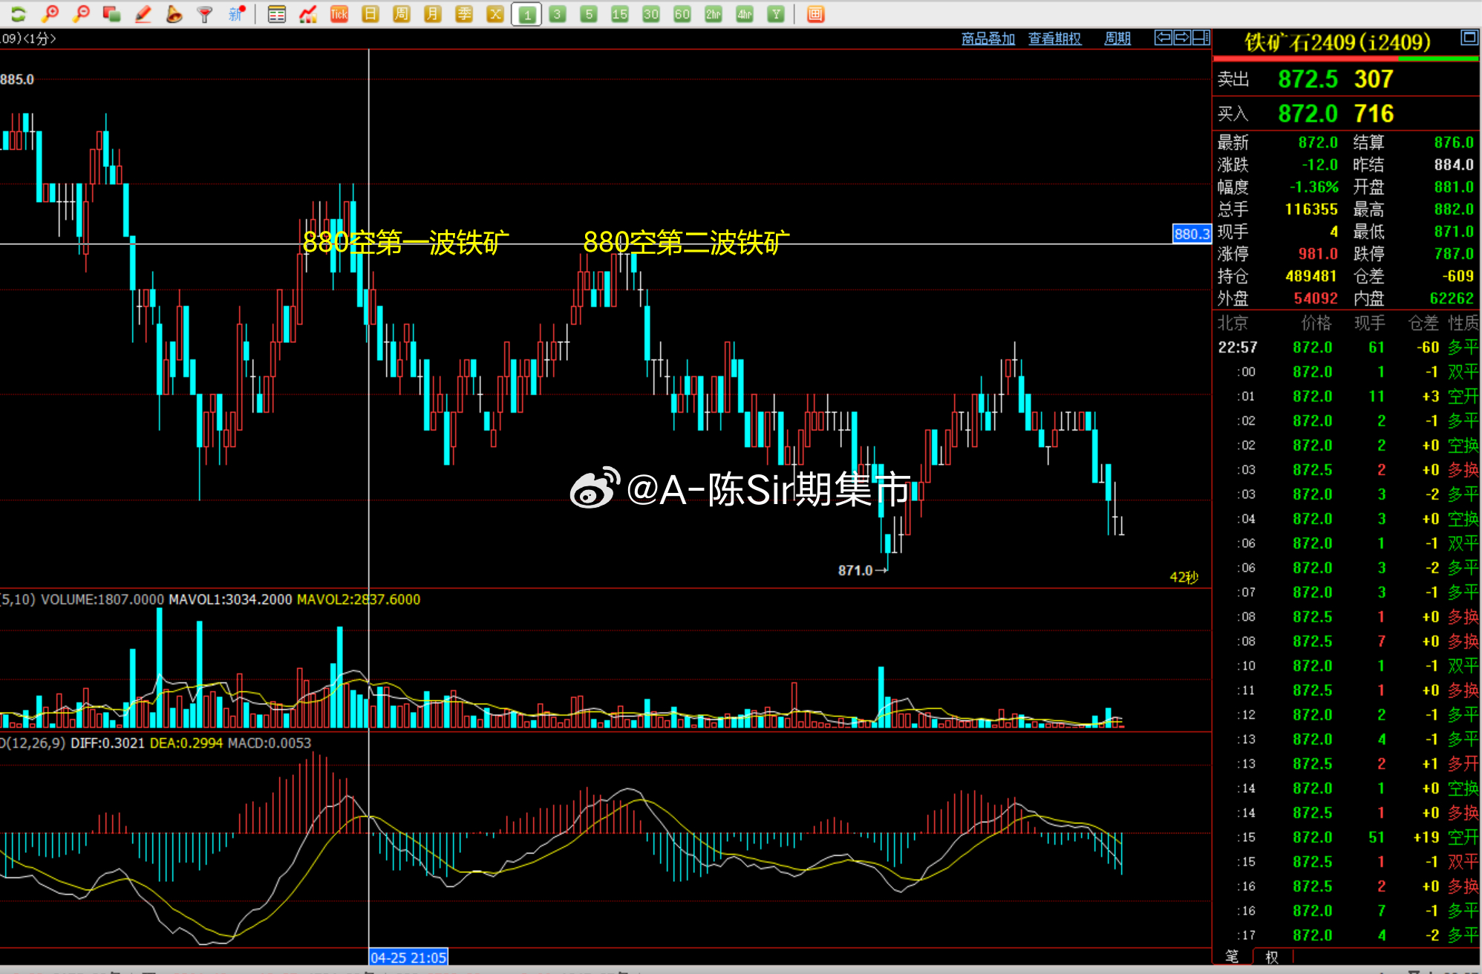Select the 15-minute period button
The height and width of the screenshot is (974, 1482).
click(x=620, y=13)
